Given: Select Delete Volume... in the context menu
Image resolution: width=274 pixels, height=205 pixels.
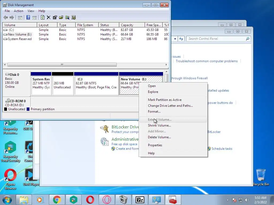Looking at the screenshot, I should click(x=173, y=137).
